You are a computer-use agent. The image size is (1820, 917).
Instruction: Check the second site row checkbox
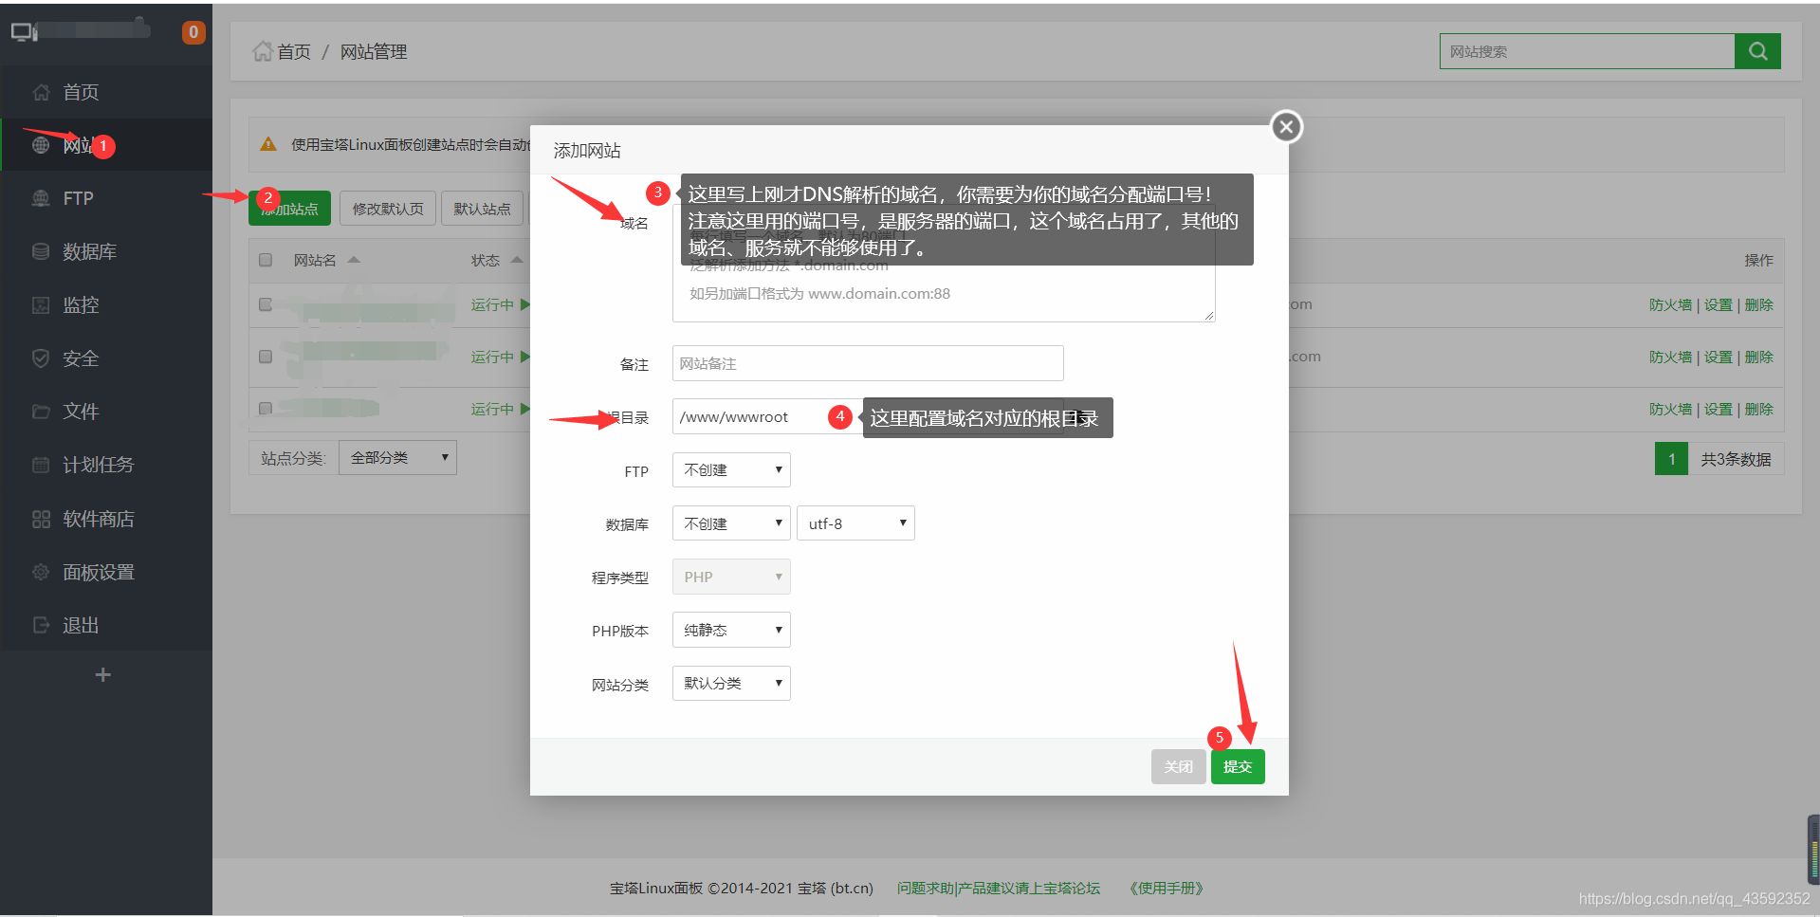(266, 357)
